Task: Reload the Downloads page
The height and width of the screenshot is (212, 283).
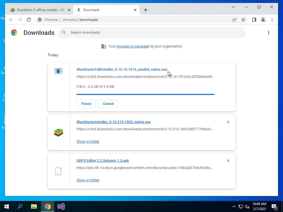Action: click(29, 20)
